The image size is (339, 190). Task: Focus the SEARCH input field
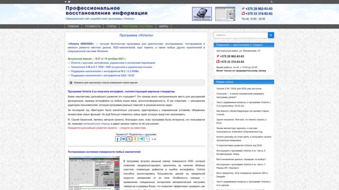tap(241, 35)
